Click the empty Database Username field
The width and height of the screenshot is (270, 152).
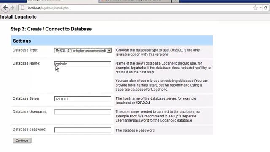click(x=83, y=112)
